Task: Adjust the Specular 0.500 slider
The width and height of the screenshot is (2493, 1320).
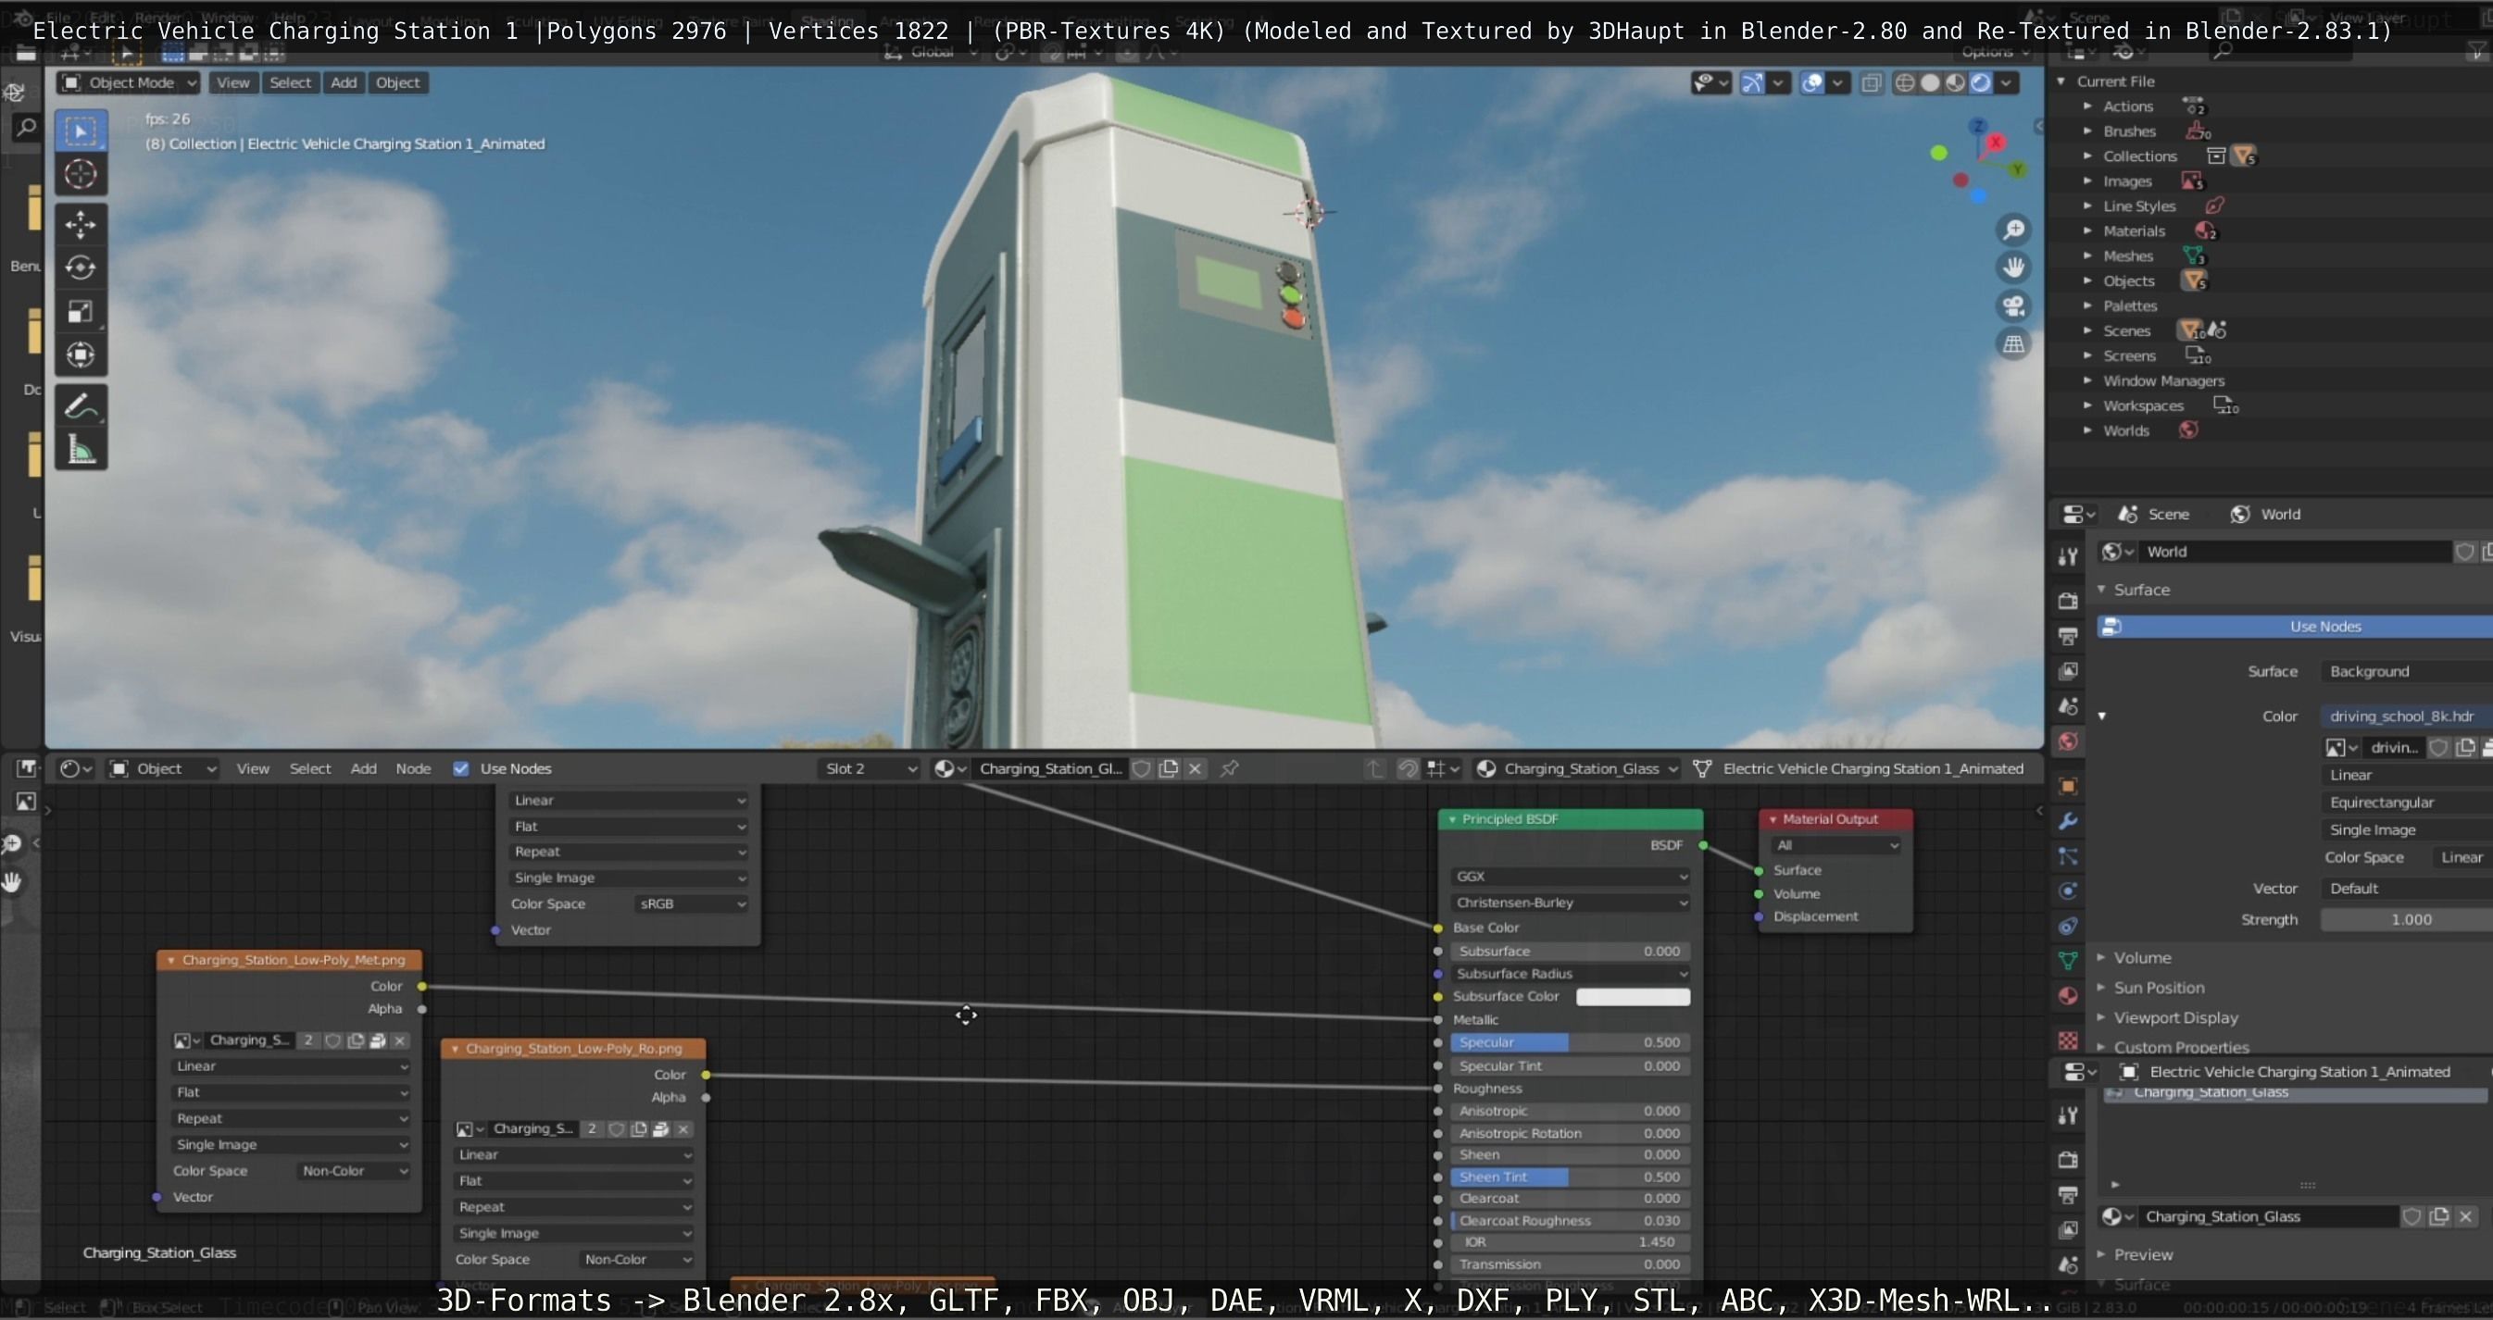Action: pyautogui.click(x=1570, y=1042)
